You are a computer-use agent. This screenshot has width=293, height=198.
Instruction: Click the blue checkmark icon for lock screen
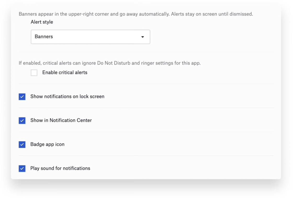click(22, 97)
